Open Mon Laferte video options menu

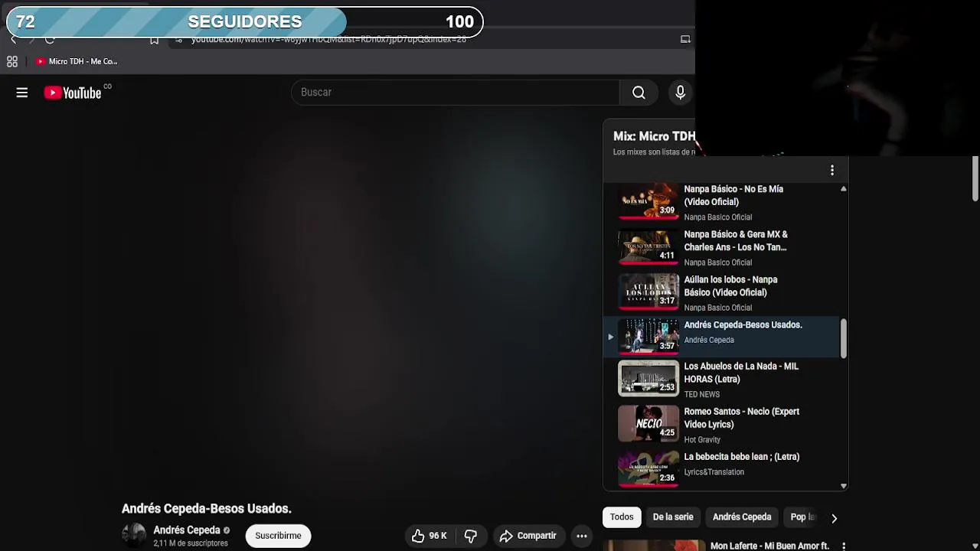844,546
